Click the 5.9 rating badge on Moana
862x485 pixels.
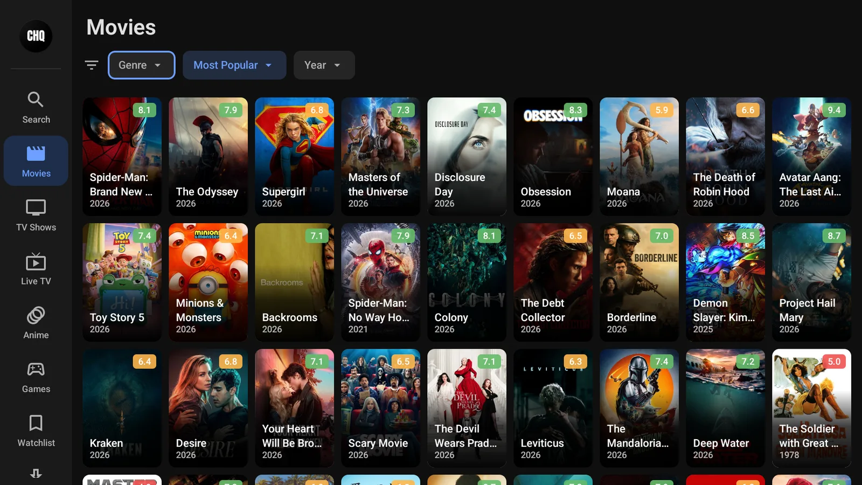(662, 110)
